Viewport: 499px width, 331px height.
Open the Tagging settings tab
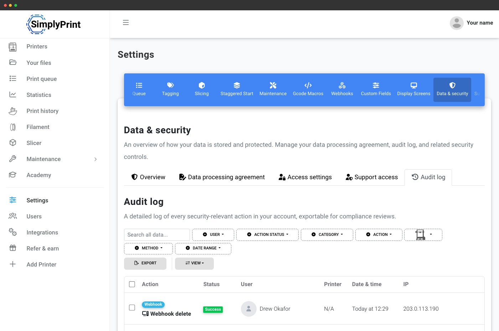click(170, 89)
